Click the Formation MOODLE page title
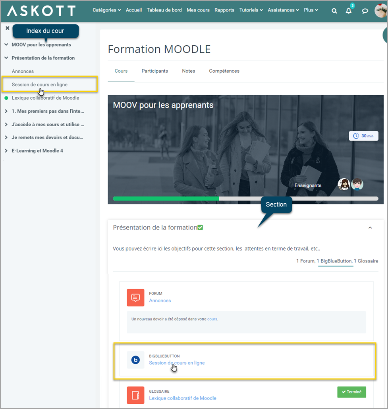This screenshot has height=409, width=388. coord(159,49)
